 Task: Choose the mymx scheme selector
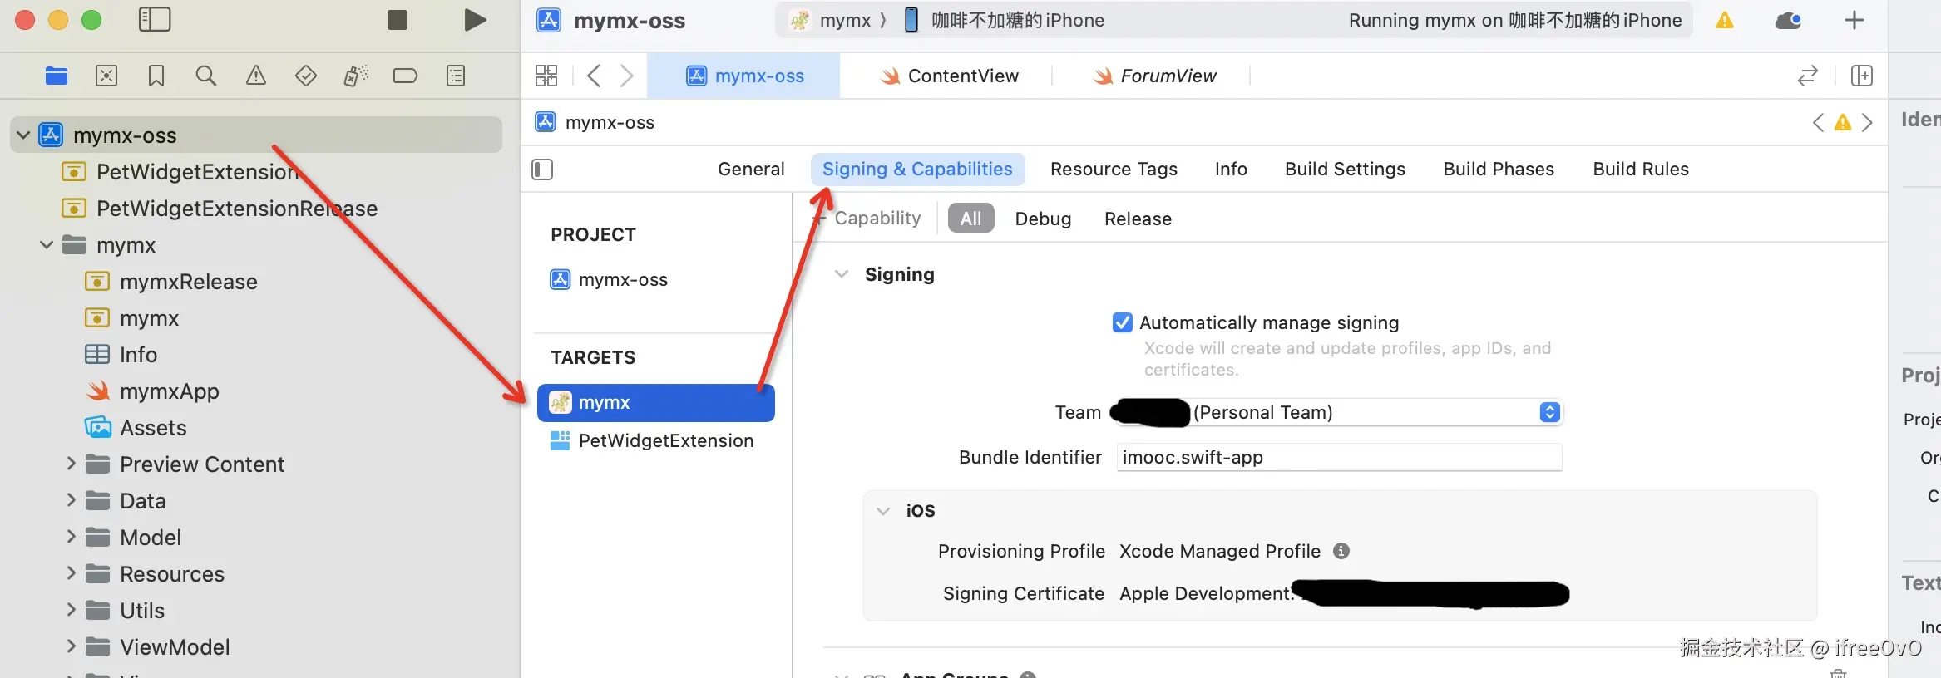(831, 21)
